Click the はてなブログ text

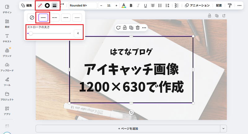[131, 52]
